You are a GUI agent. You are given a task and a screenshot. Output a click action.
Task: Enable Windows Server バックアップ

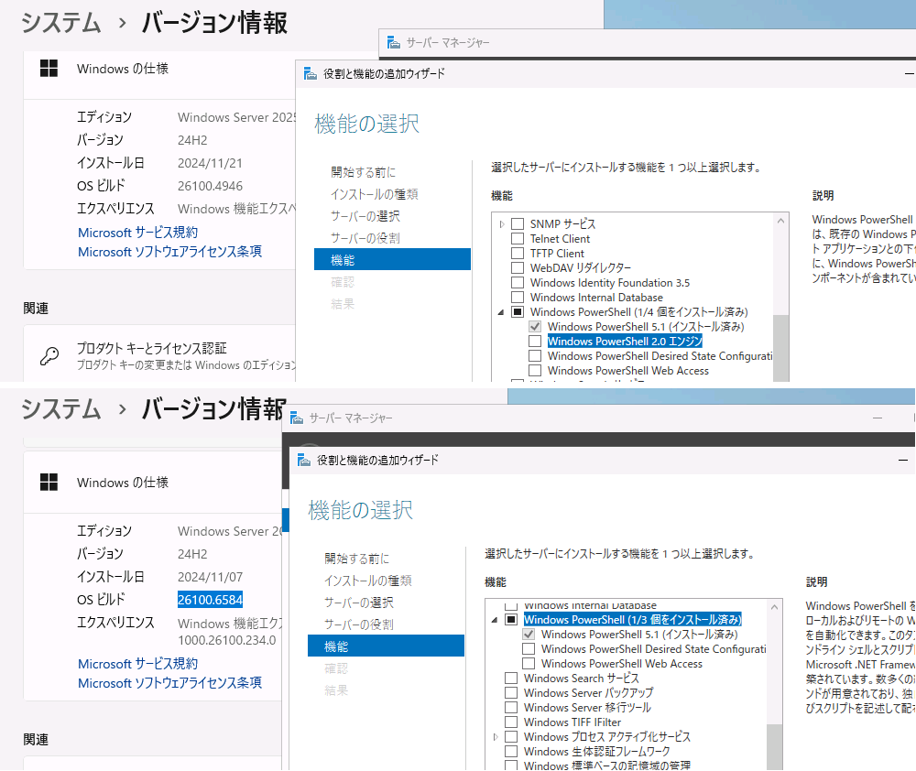[x=511, y=694]
